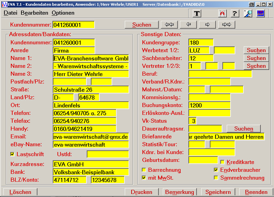Click the Straße field with Schulstraße 26
This screenshot has width=274, height=197.
91,90
